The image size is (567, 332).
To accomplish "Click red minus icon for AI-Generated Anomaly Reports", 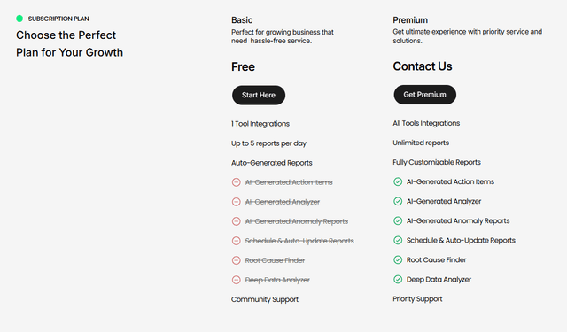I will (237, 221).
